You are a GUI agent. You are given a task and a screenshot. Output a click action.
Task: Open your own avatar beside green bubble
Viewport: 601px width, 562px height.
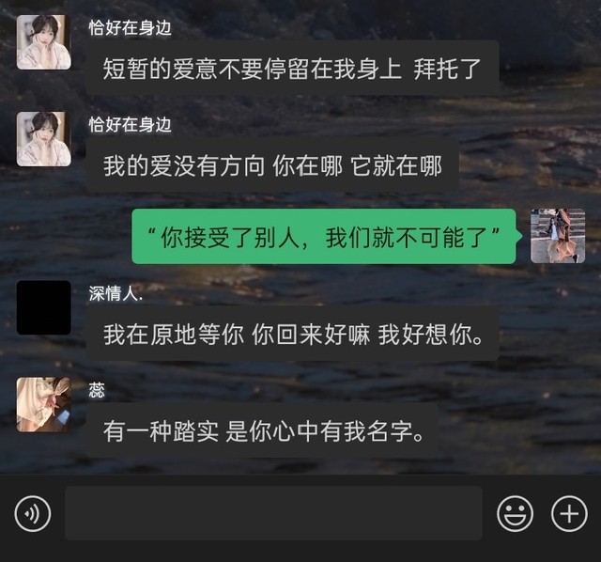[x=558, y=236]
